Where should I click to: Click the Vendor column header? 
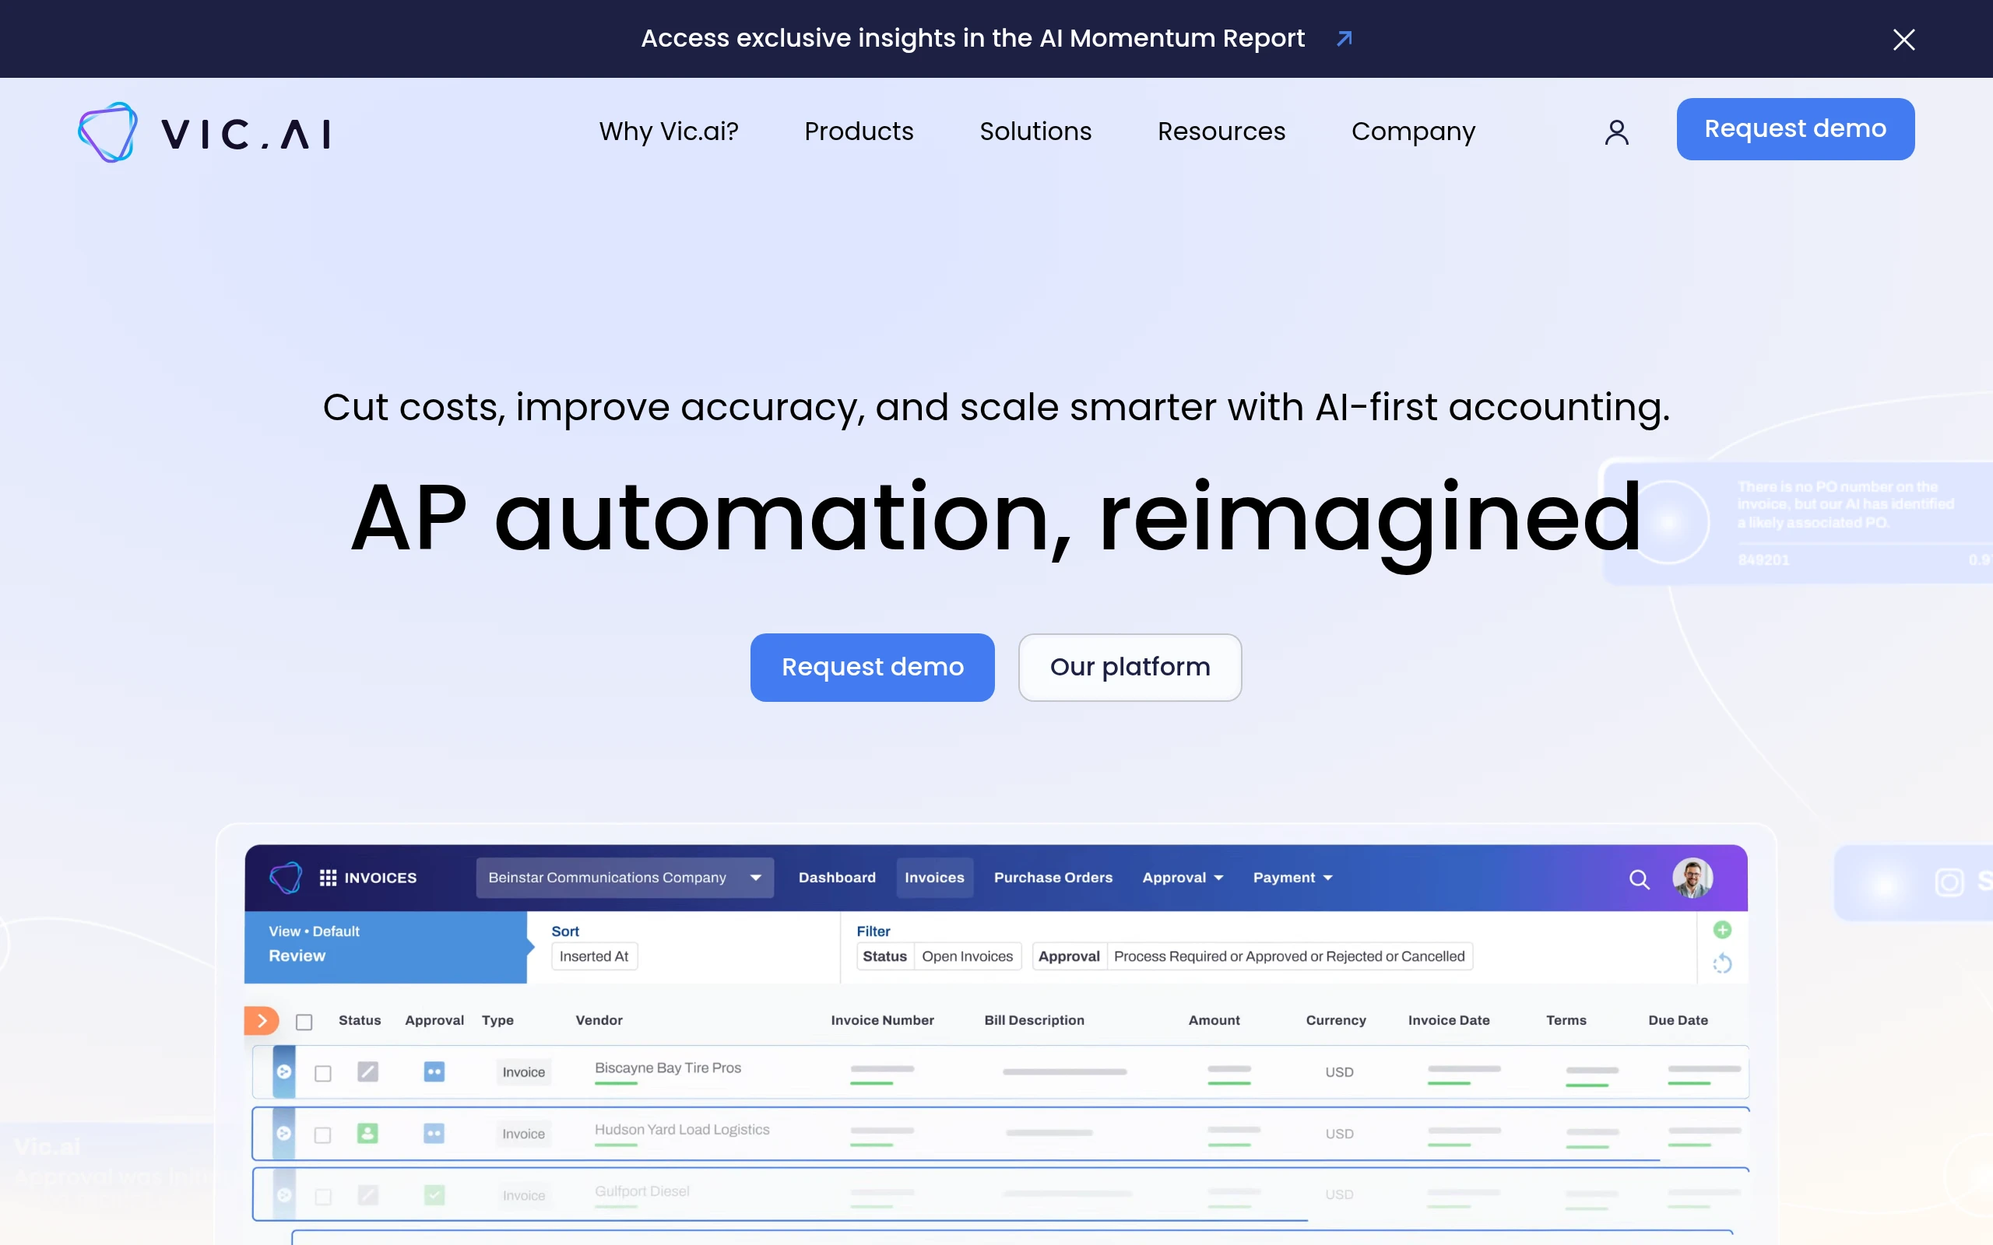(599, 1020)
